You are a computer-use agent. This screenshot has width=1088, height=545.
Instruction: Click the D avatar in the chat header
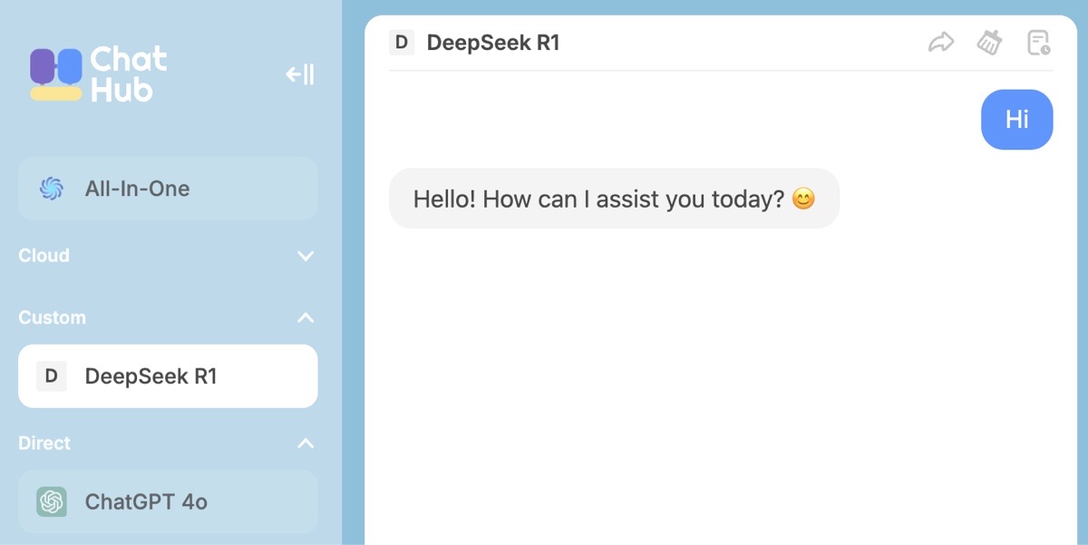click(x=402, y=43)
